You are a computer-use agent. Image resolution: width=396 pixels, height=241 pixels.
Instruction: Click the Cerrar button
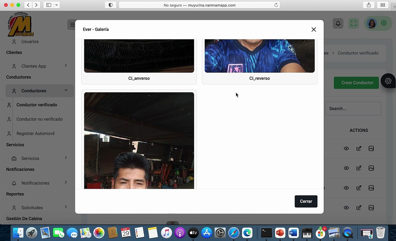306,202
